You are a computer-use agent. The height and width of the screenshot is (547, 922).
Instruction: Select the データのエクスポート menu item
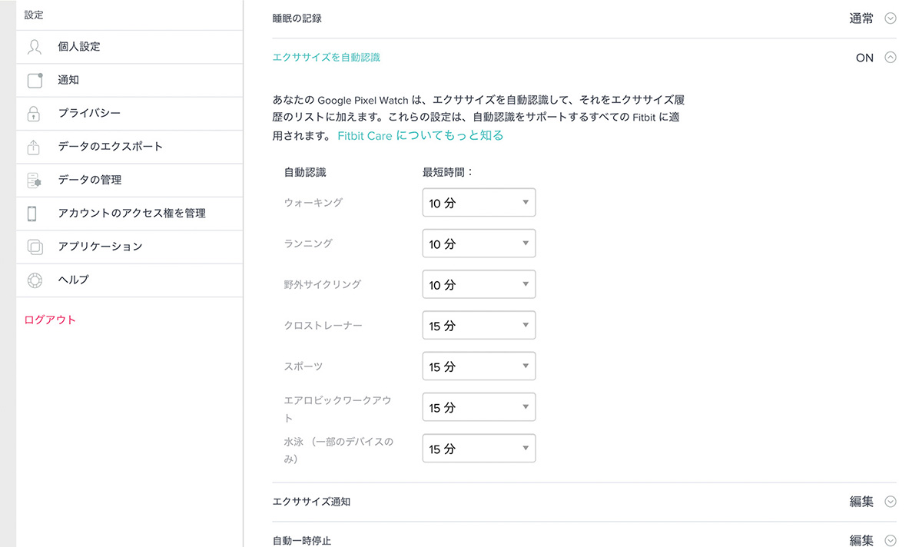click(110, 147)
